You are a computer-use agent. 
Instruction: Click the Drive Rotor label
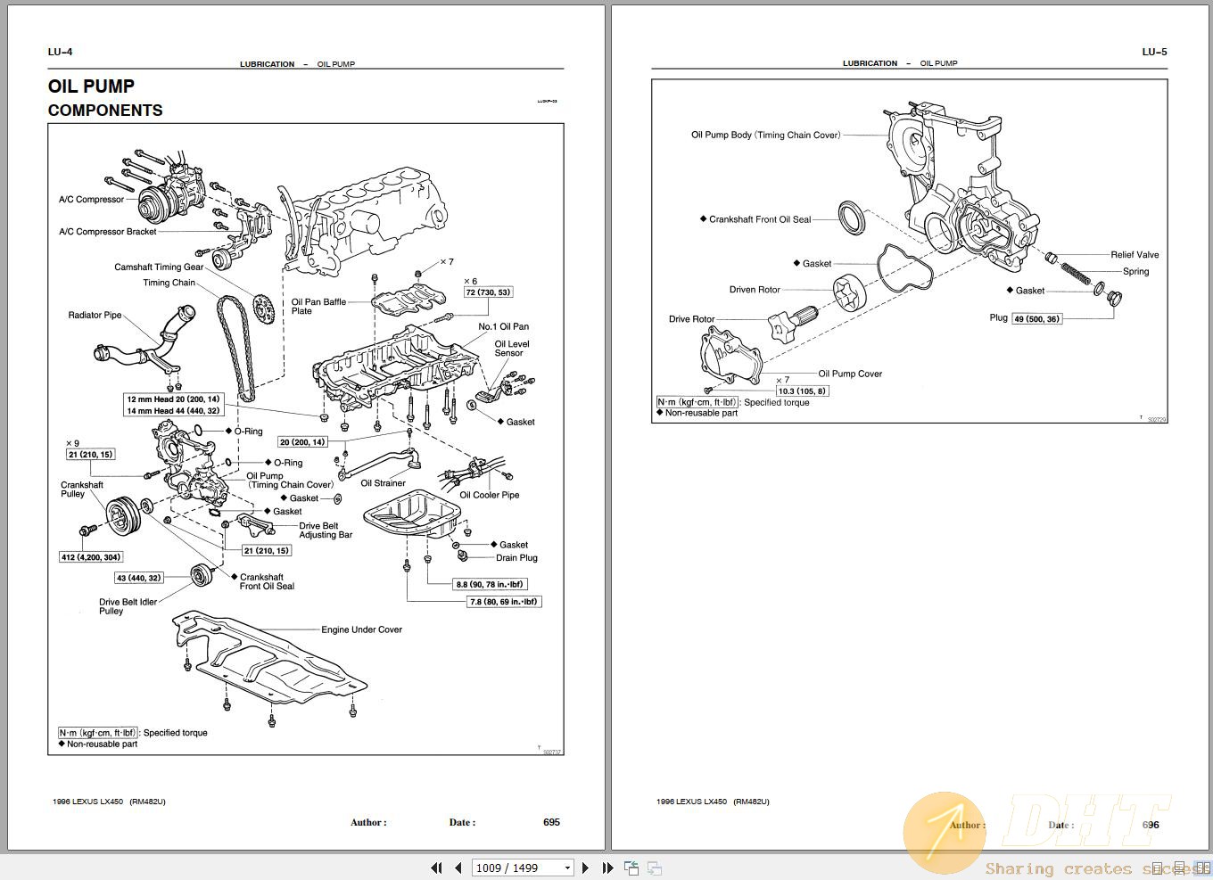(692, 319)
